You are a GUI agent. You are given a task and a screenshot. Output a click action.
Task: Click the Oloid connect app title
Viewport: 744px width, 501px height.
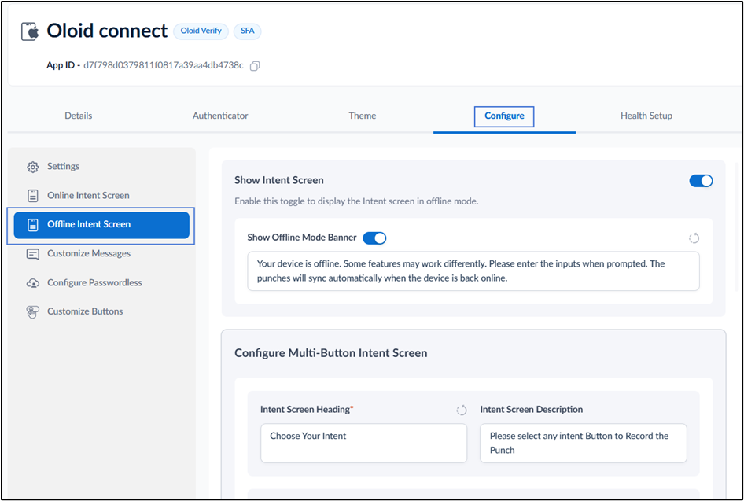[107, 31]
